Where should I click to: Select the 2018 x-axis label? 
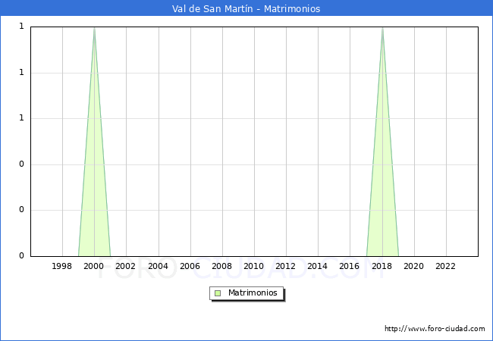click(382, 266)
